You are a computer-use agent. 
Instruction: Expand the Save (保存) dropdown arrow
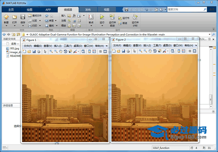coord(23,26)
